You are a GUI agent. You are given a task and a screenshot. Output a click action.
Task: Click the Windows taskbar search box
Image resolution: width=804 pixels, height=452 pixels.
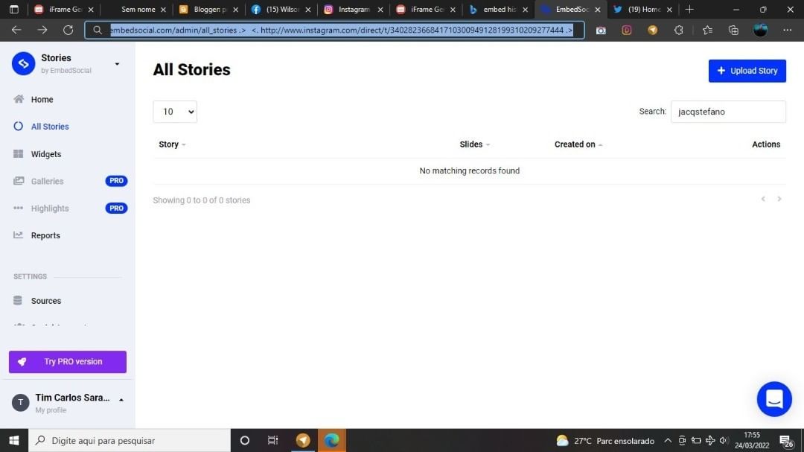click(130, 441)
